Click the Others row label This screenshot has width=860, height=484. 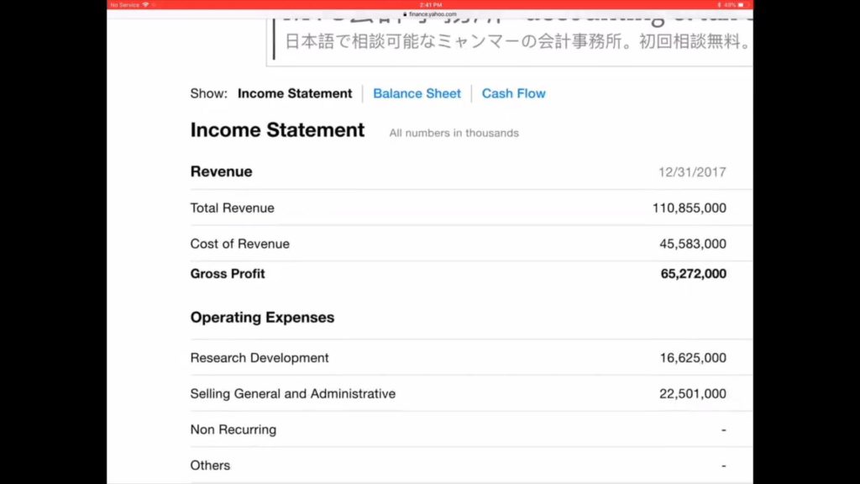point(210,466)
